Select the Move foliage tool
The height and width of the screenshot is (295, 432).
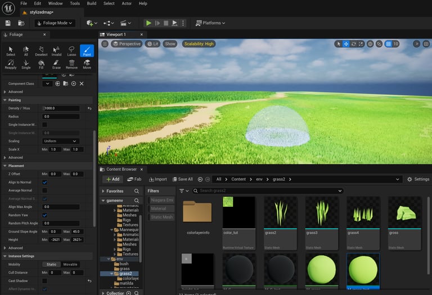point(87,64)
